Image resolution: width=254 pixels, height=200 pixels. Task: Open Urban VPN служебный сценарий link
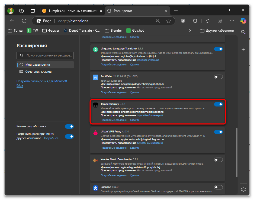[150, 143]
